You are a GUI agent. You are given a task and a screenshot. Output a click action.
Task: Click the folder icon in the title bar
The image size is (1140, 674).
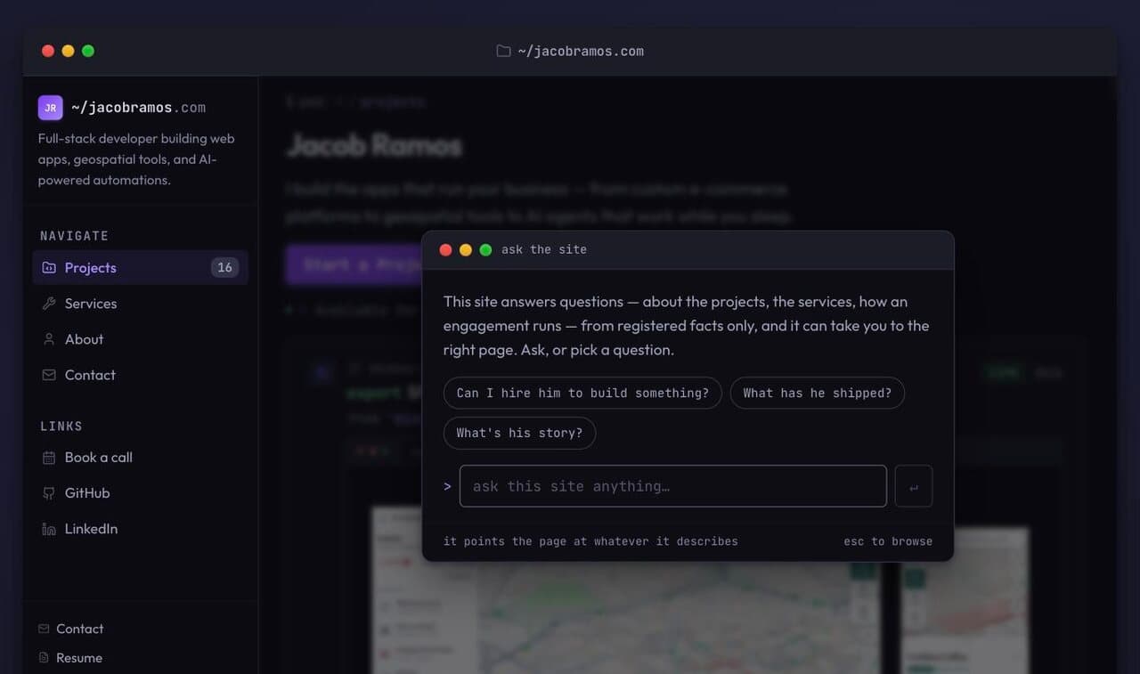coord(503,51)
